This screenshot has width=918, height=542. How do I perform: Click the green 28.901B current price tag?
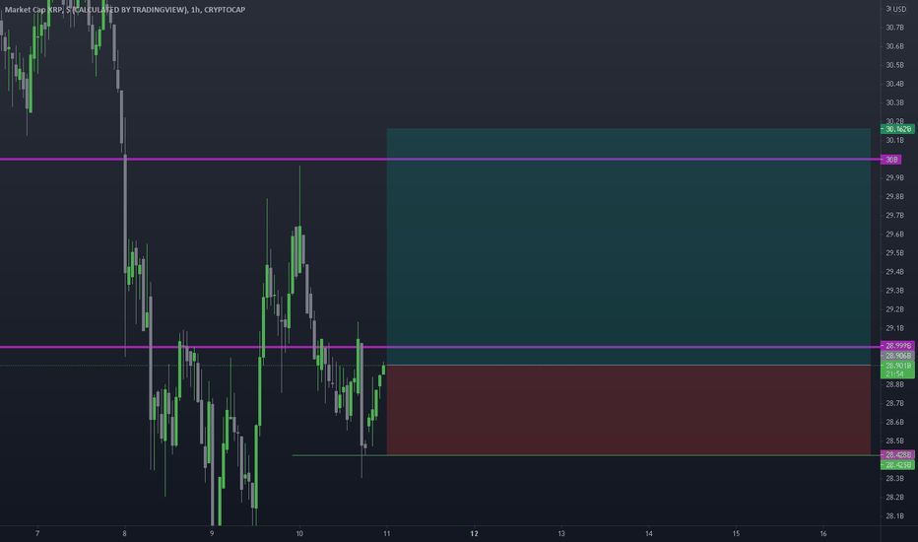point(897,366)
